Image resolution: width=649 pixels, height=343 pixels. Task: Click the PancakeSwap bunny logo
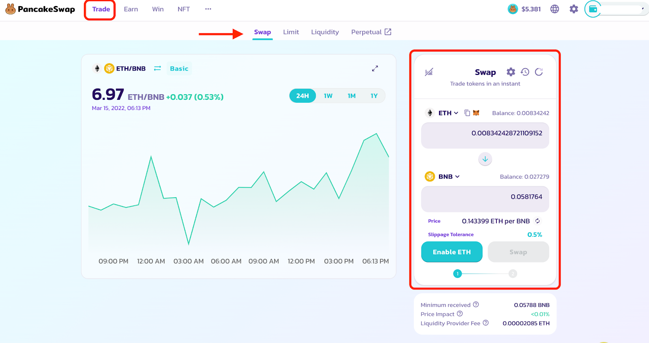point(11,9)
